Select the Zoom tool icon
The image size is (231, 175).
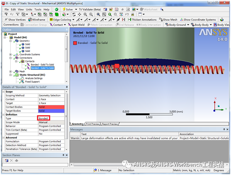85,15
